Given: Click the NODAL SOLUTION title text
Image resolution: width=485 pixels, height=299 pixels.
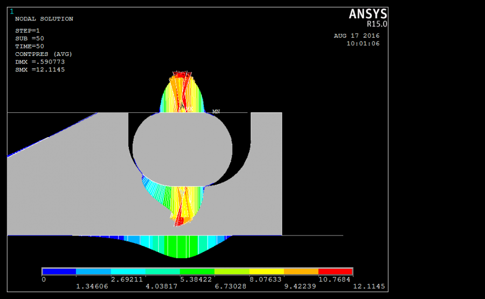Looking at the screenshot, I should click(44, 19).
